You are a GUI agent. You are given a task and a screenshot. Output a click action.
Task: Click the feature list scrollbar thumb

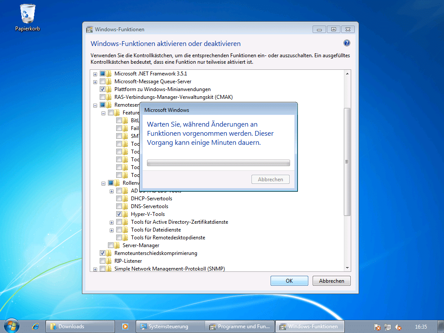[347, 162]
